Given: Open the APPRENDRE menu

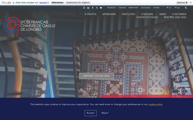Looking at the screenshot, I should 109,14.
